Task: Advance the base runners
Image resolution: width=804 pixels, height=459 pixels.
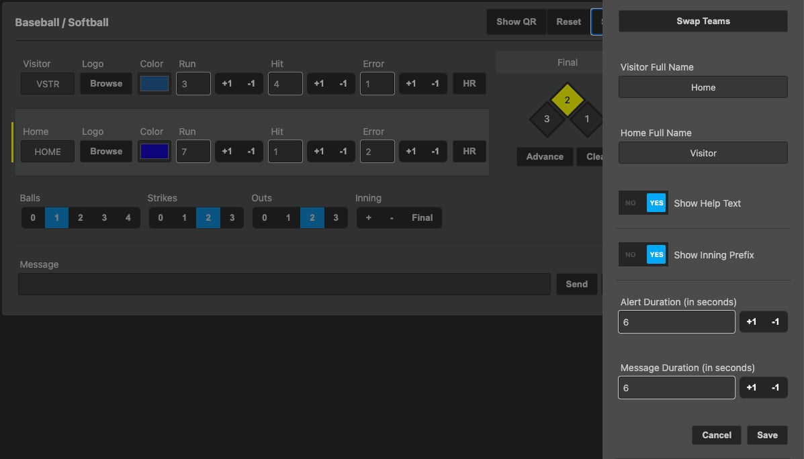Action: [x=545, y=157]
